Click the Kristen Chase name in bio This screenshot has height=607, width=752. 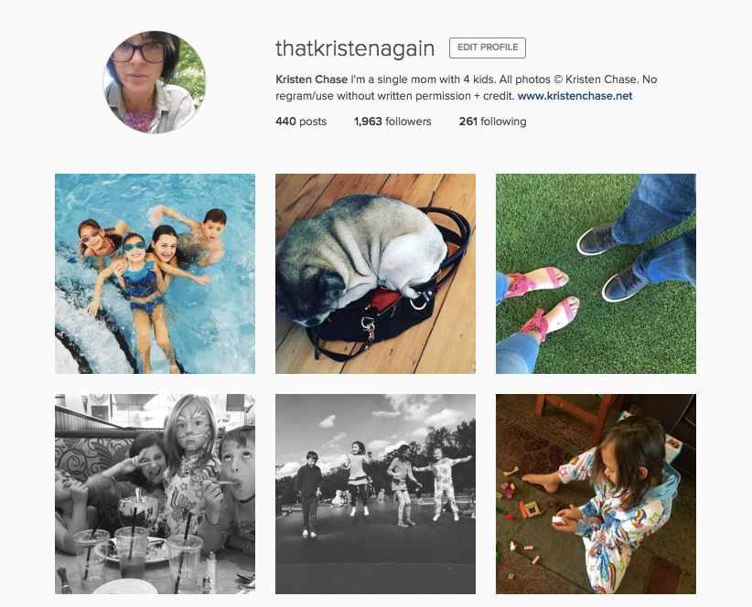click(311, 80)
